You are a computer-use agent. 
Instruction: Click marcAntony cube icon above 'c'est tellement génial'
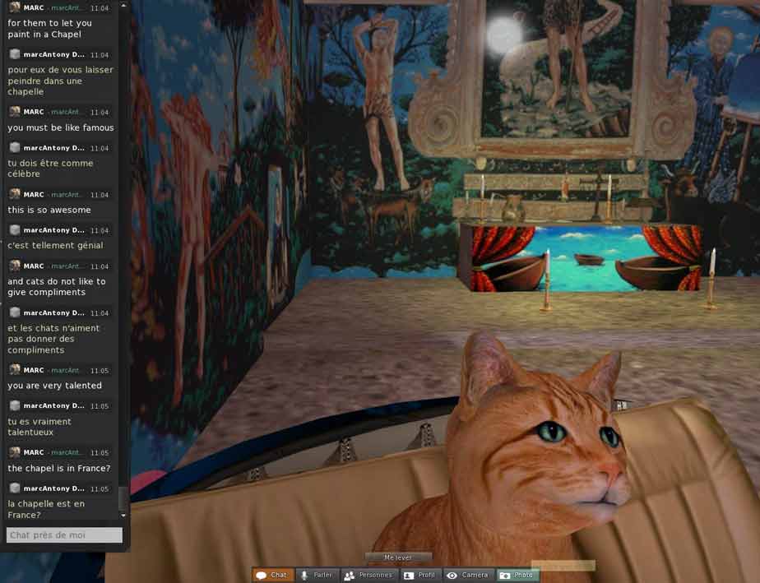(x=14, y=230)
